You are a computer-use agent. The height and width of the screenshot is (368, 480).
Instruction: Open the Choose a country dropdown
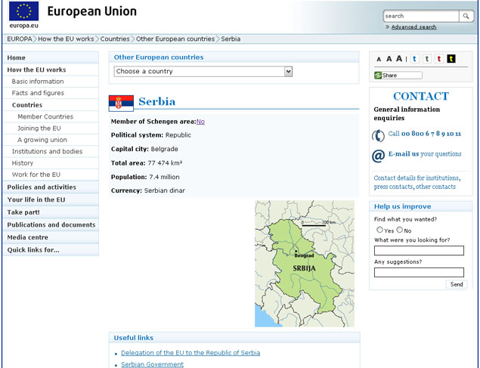pyautogui.click(x=203, y=72)
